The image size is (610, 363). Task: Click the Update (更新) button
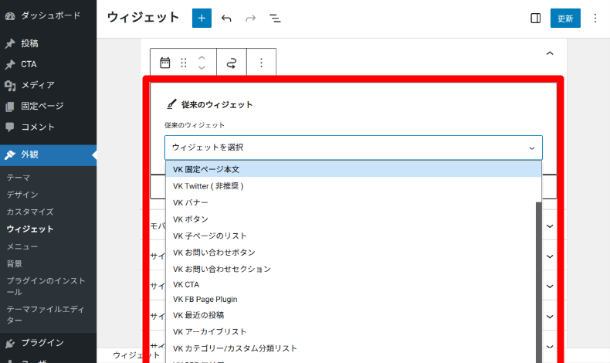tap(565, 19)
